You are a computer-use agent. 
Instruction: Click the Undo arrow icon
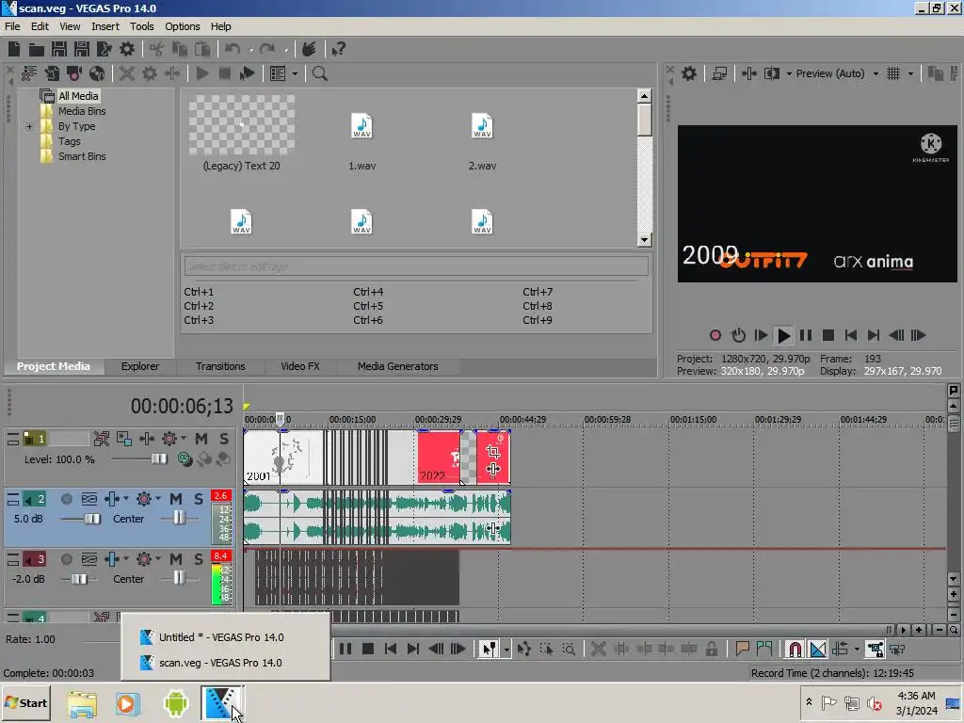(x=232, y=49)
